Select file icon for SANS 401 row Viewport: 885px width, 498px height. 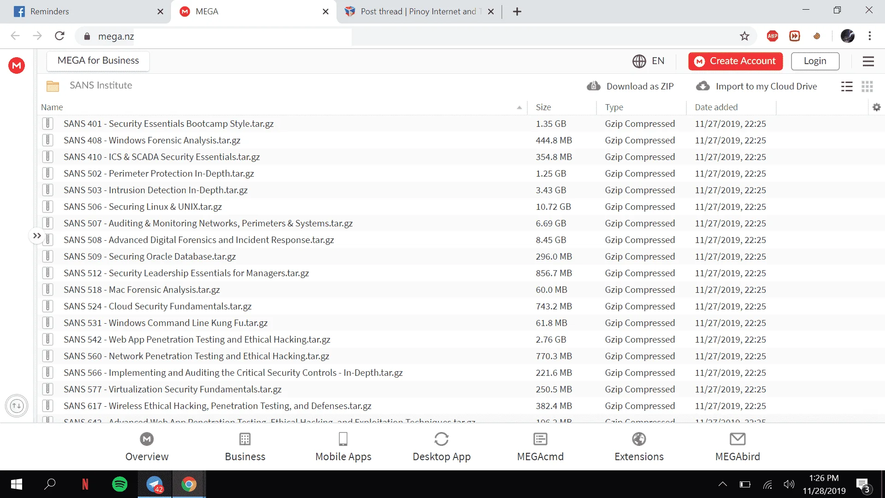click(47, 124)
